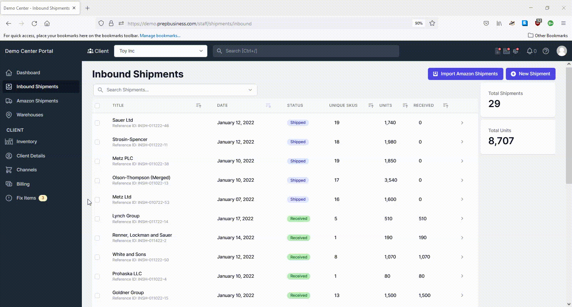Open Strosin-Spencer row chevron
572x307 pixels.
462,142
